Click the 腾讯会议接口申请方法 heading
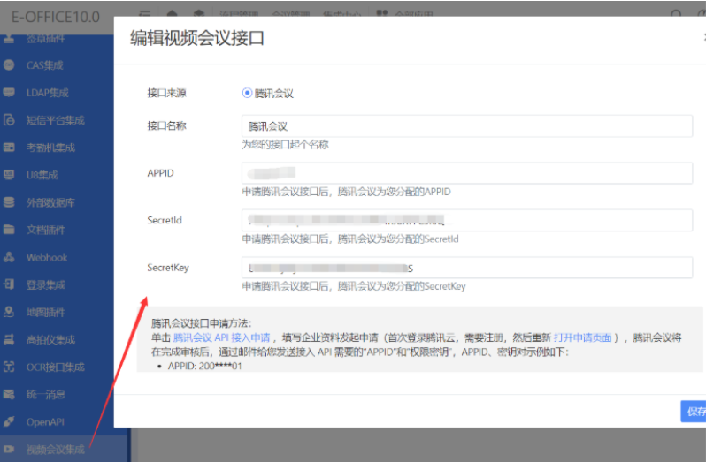The height and width of the screenshot is (462, 706). [x=201, y=323]
